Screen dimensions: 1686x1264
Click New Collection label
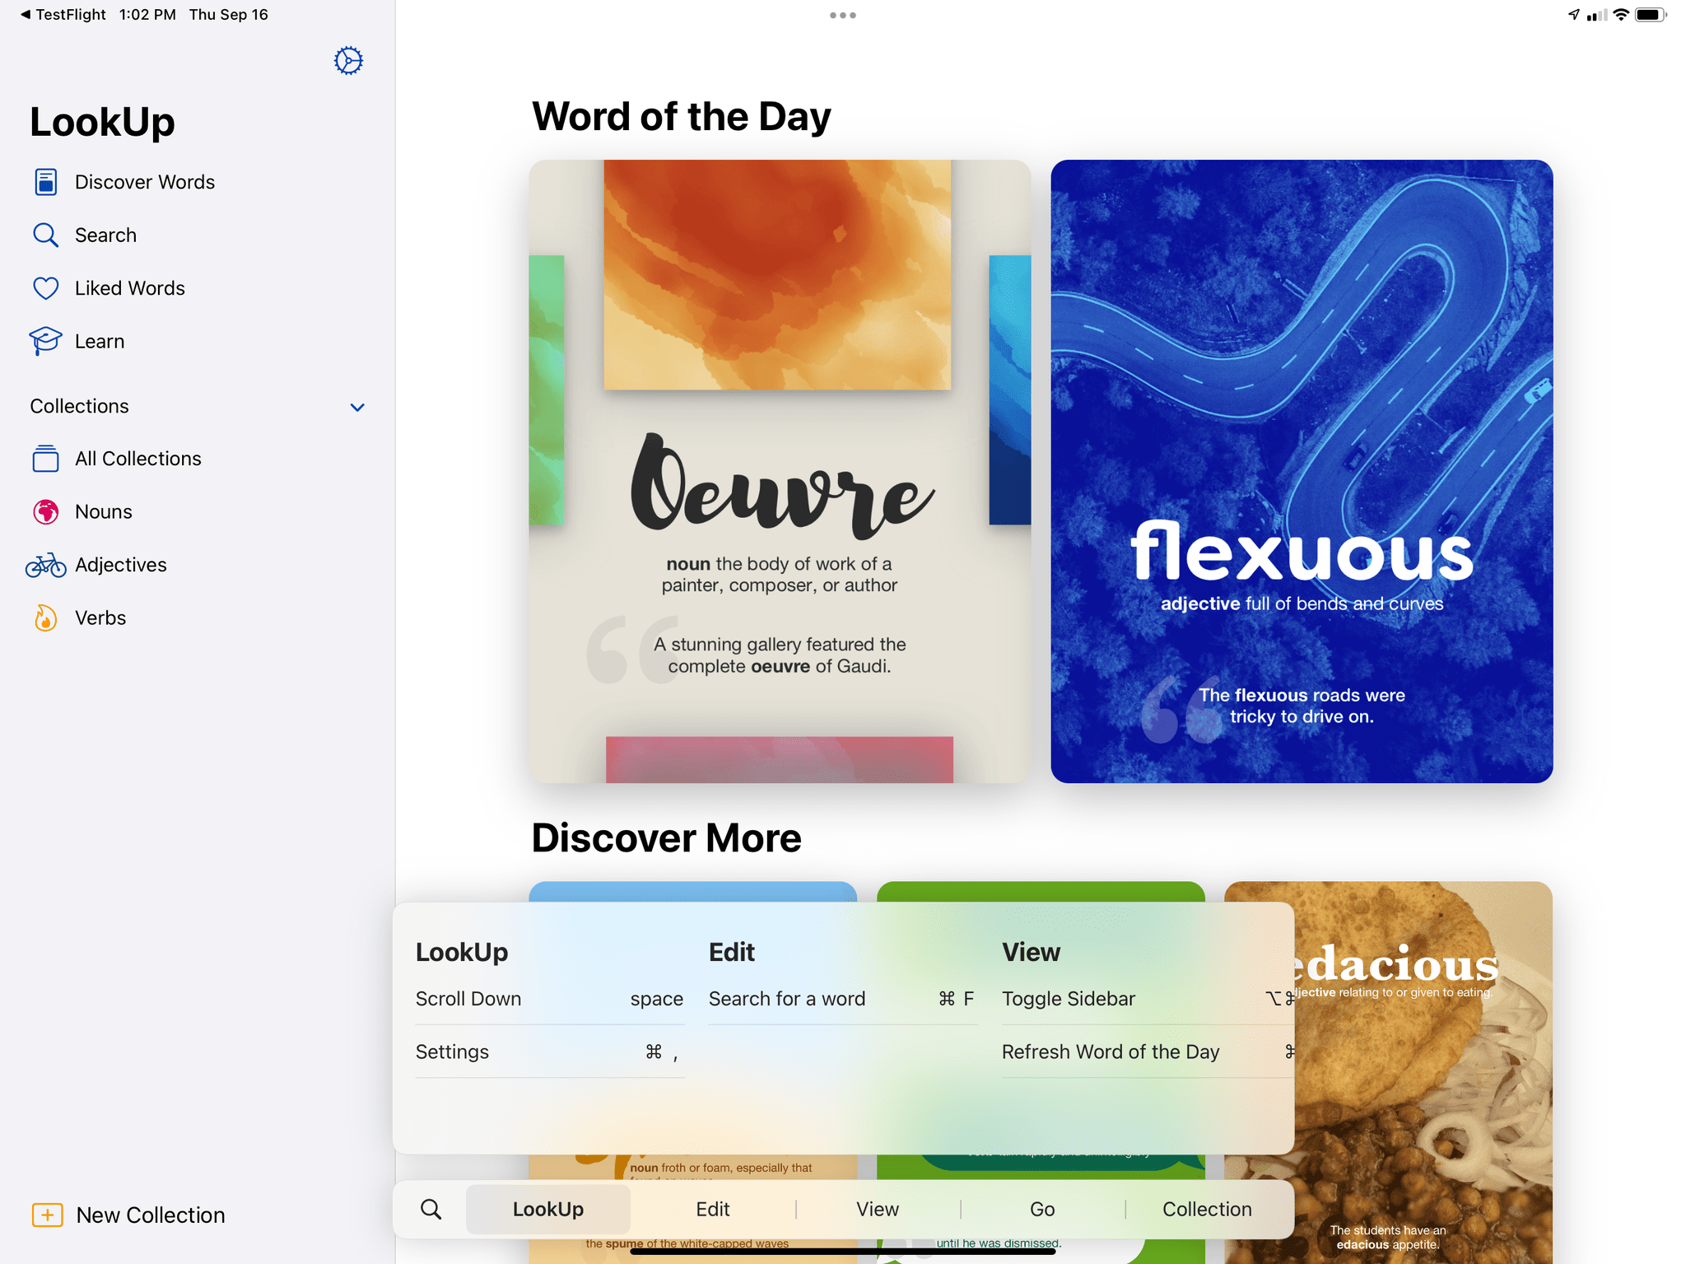[x=151, y=1215]
